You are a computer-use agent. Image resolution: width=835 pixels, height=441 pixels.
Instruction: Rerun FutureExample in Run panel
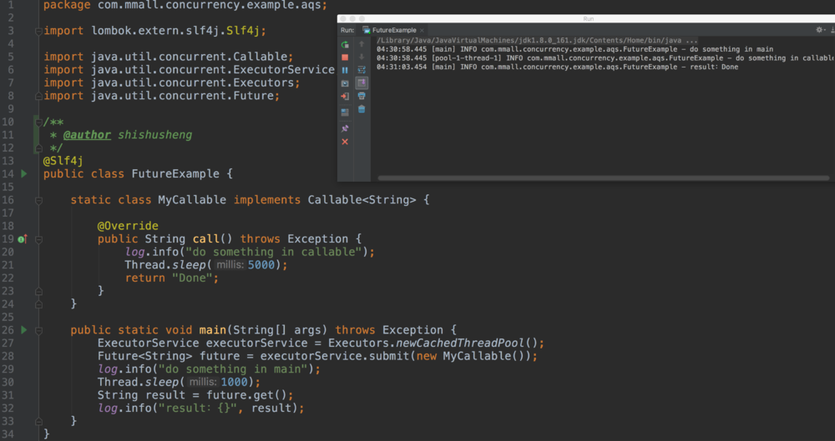tap(345, 44)
